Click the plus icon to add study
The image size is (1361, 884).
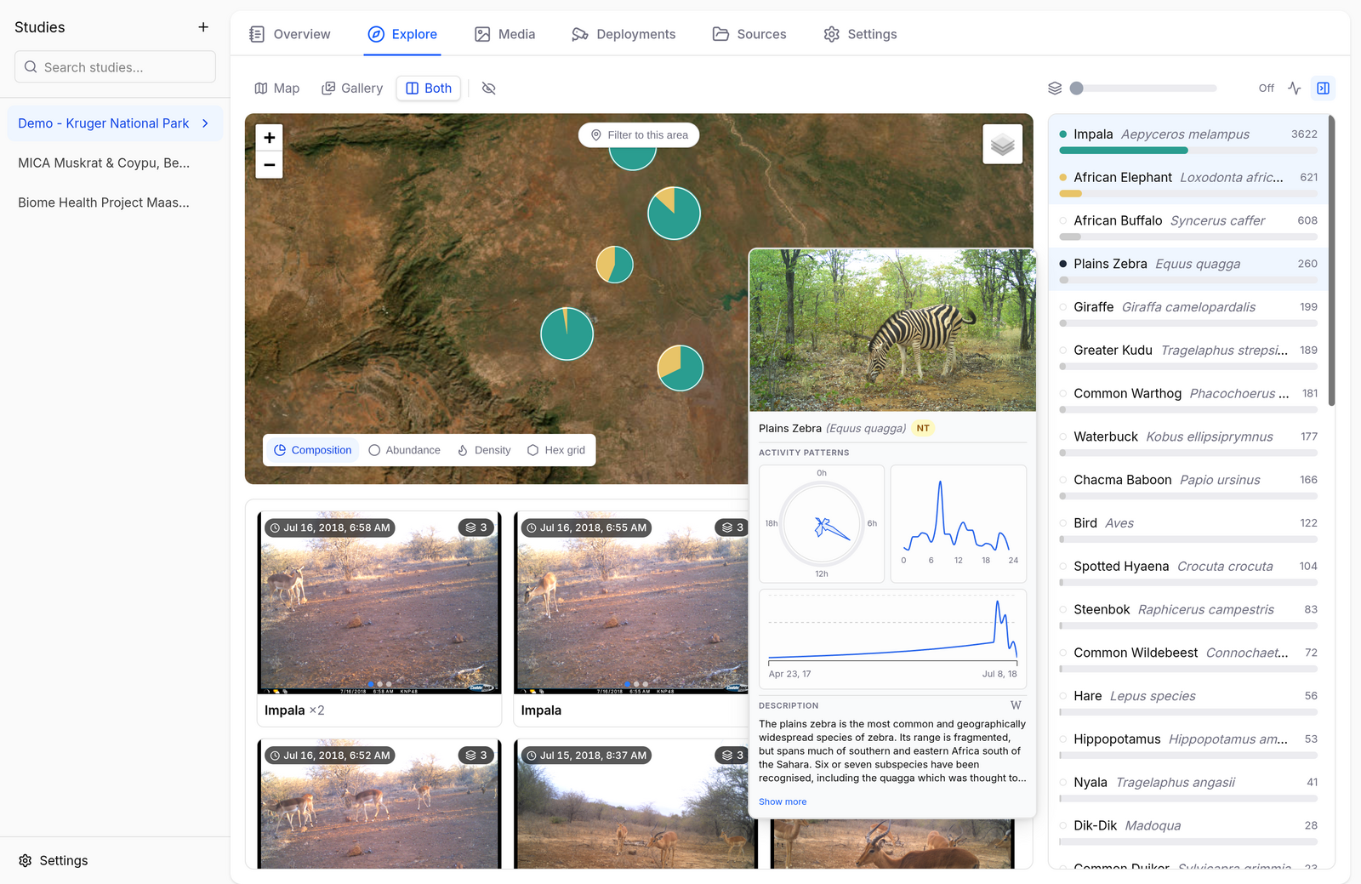[x=203, y=27]
